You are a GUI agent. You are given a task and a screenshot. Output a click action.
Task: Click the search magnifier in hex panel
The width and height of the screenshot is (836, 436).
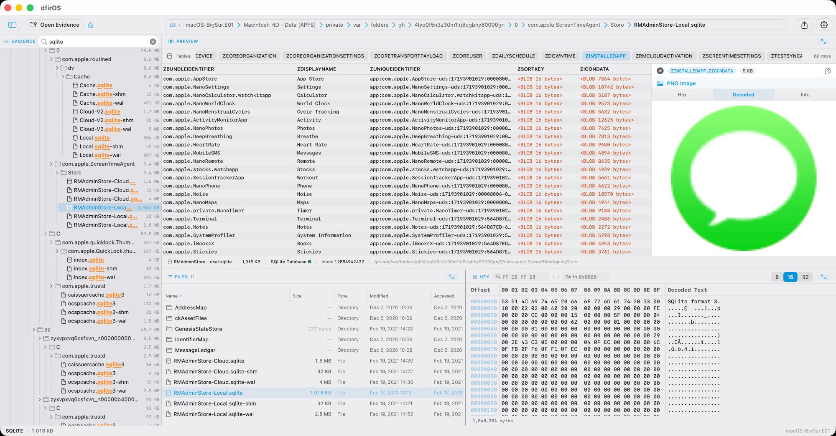pos(498,277)
